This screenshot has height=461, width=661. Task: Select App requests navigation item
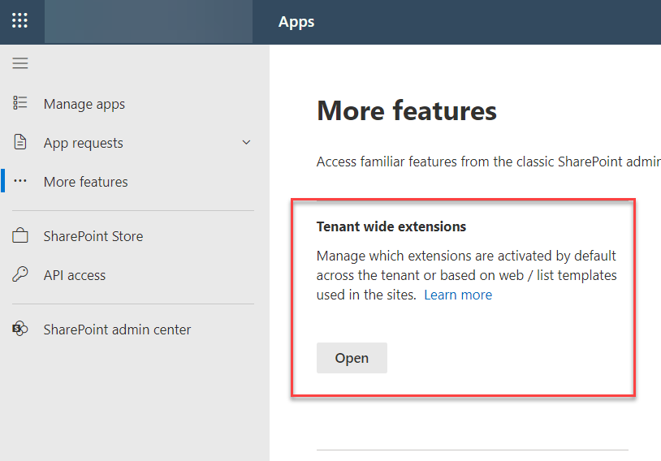tap(84, 144)
